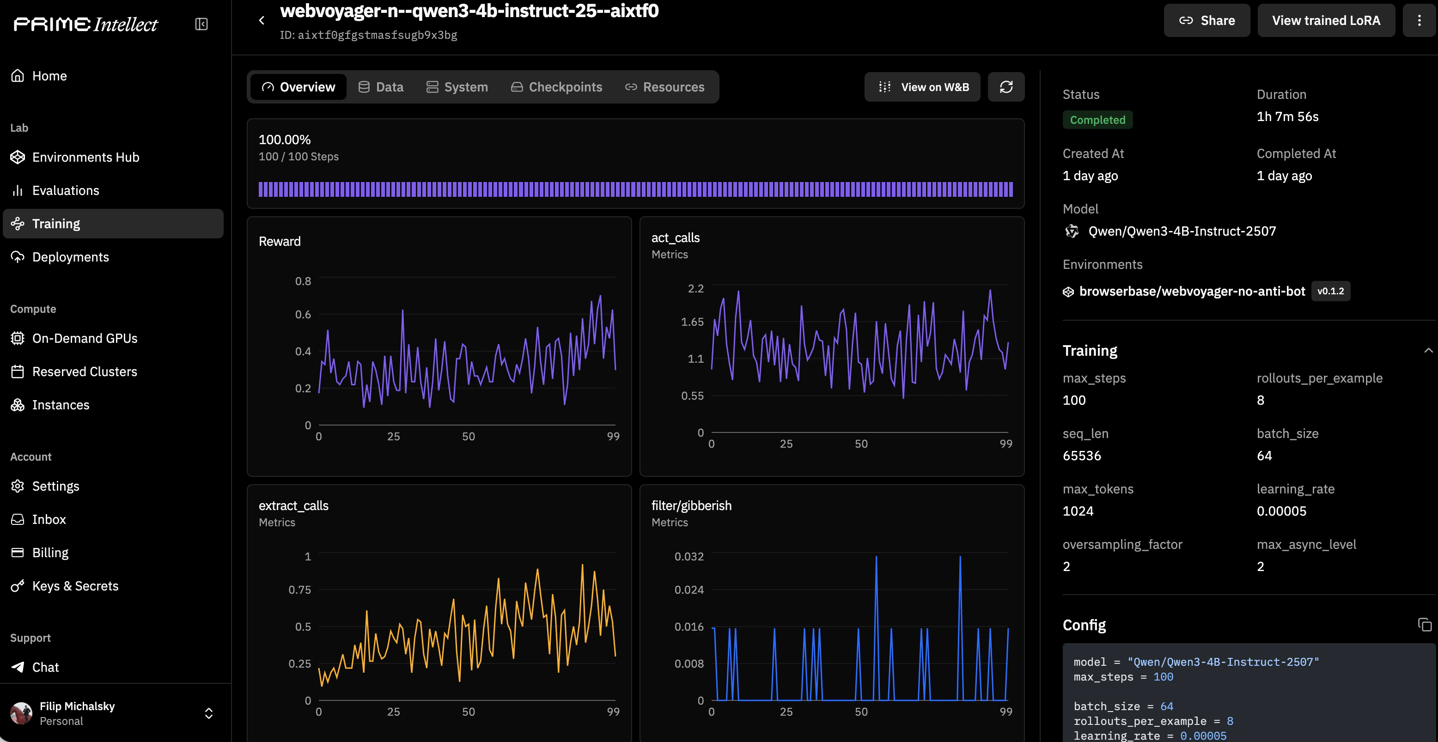The height and width of the screenshot is (742, 1438).
Task: Click the Completed progress bar at 100%
Action: tap(636, 190)
